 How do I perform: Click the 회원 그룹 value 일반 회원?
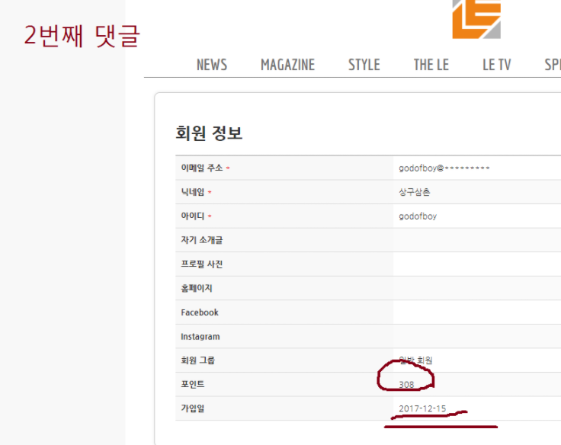[415, 360]
